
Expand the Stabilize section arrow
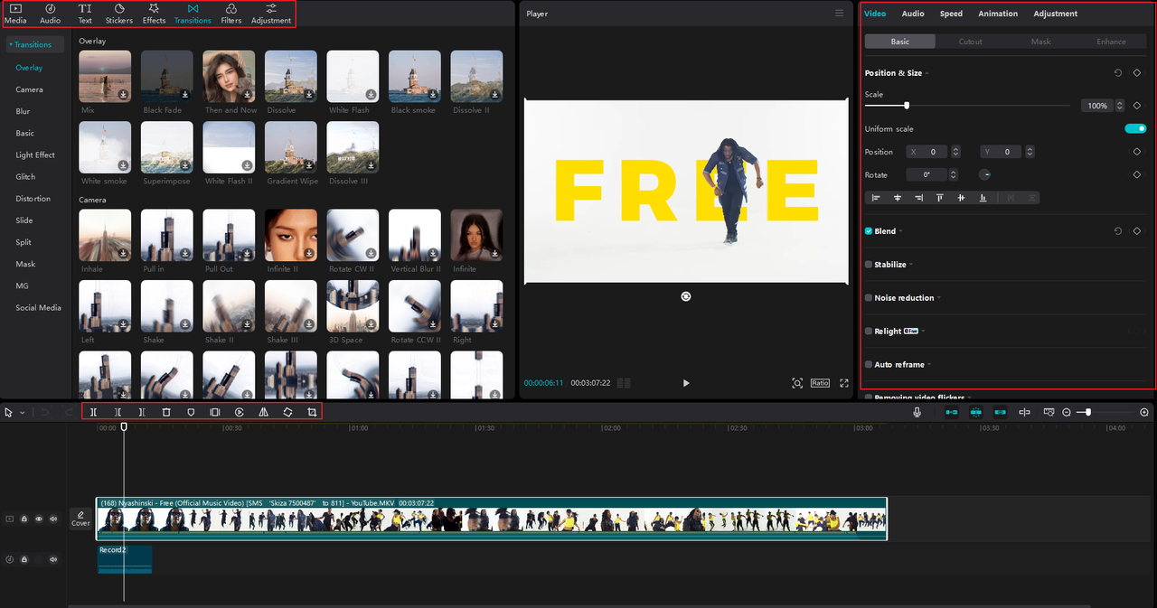pos(911,265)
